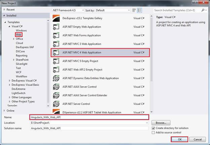Open the Sort by Default dropdown

click(113, 10)
